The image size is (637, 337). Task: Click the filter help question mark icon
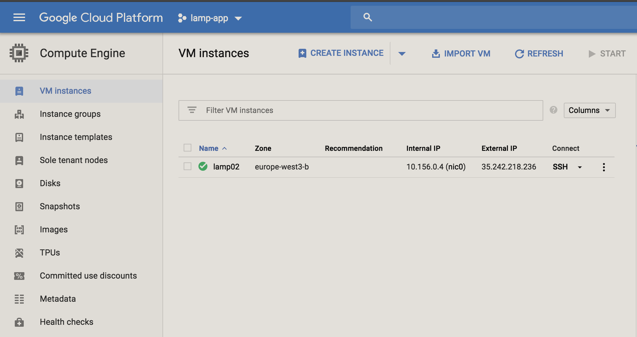(554, 110)
